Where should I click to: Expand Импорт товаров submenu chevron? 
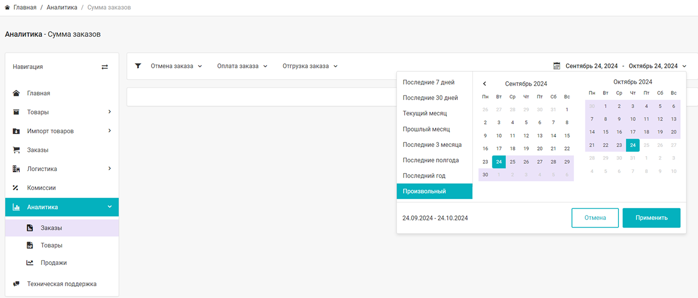coord(110,131)
